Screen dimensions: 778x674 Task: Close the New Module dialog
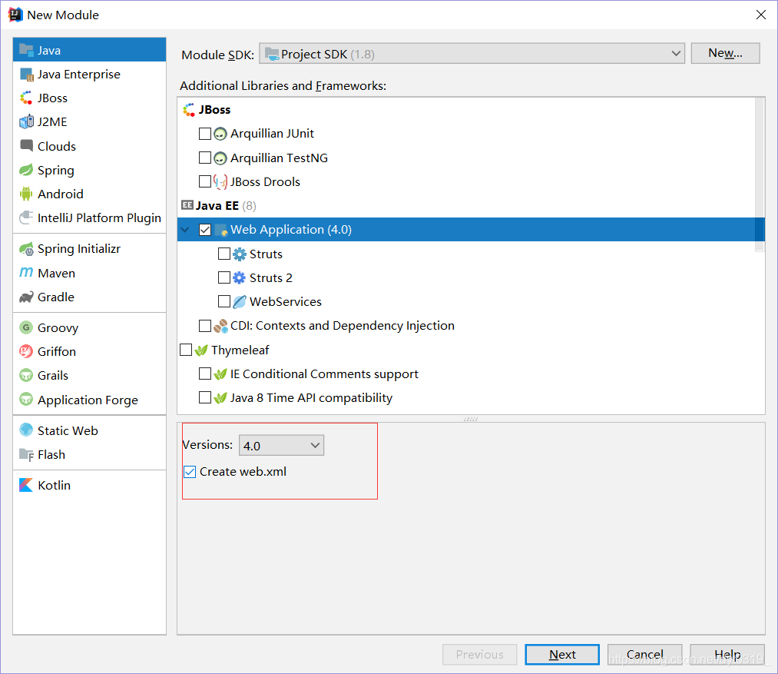[760, 15]
